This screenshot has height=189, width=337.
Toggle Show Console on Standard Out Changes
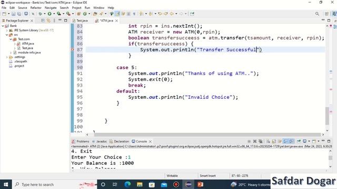pyautogui.click(x=285, y=141)
